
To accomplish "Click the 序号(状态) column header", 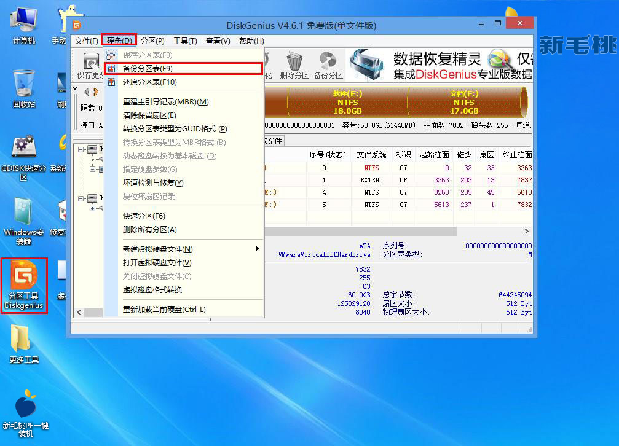I will point(328,155).
